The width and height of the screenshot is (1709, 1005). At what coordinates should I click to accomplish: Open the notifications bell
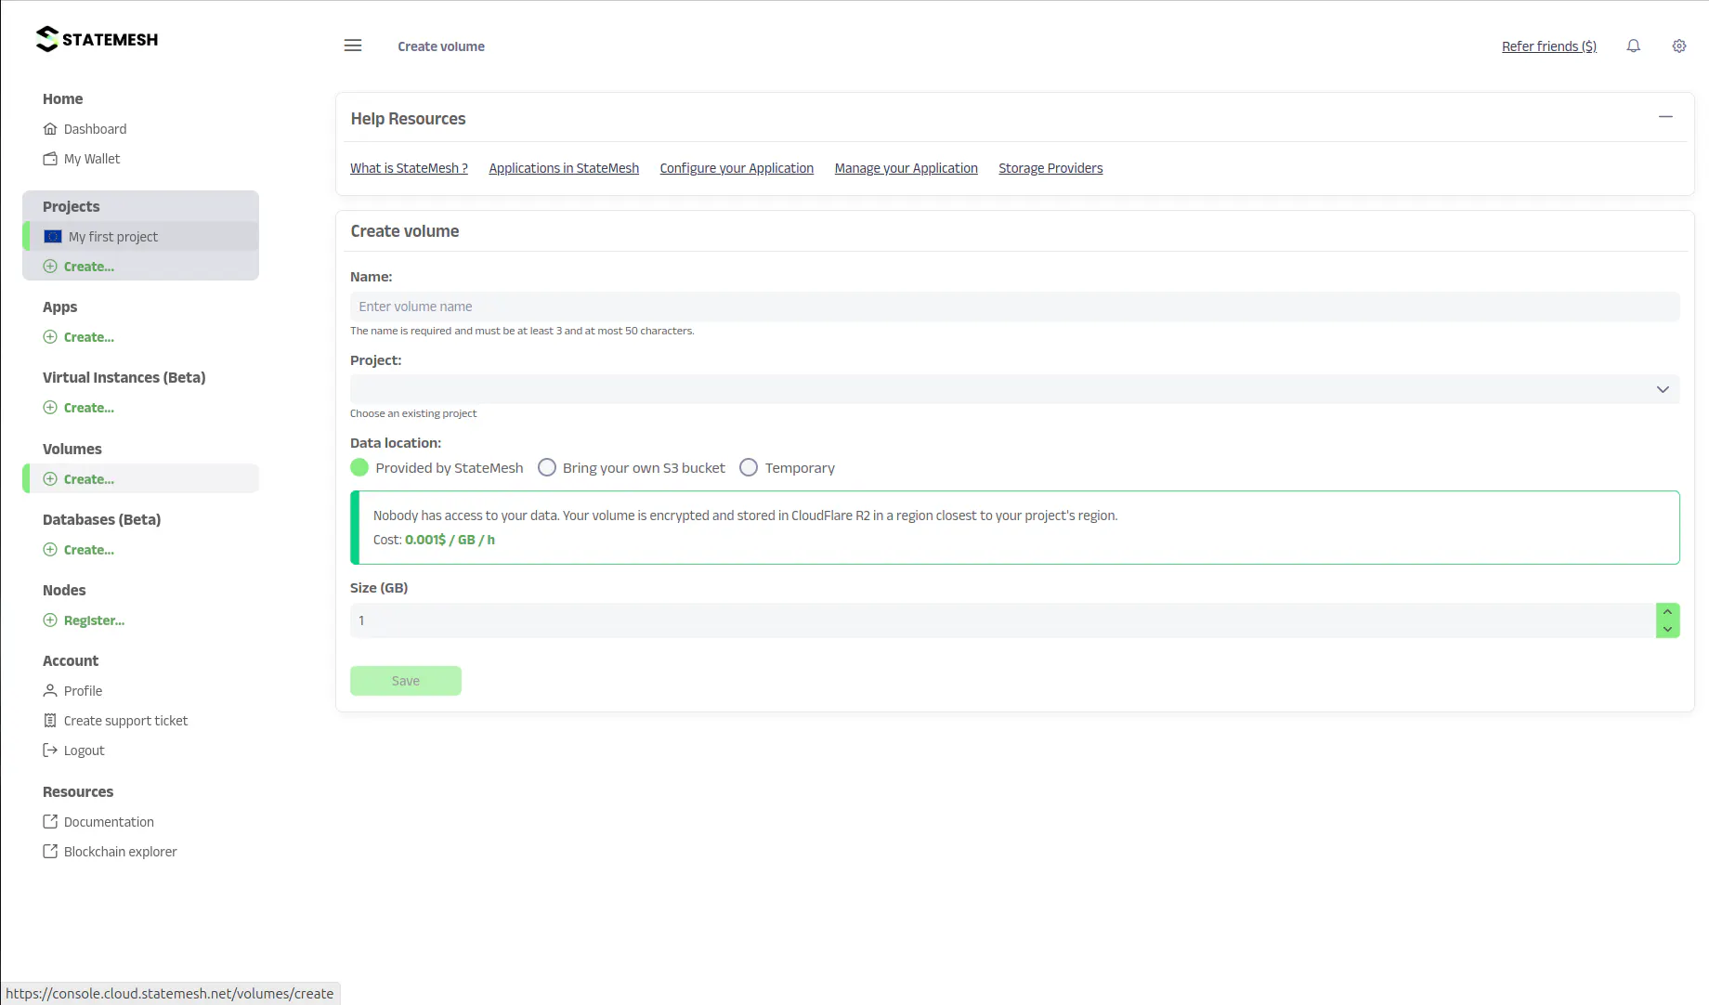click(x=1634, y=46)
